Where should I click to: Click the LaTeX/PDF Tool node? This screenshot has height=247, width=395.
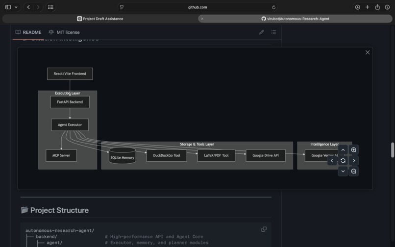pos(216,155)
